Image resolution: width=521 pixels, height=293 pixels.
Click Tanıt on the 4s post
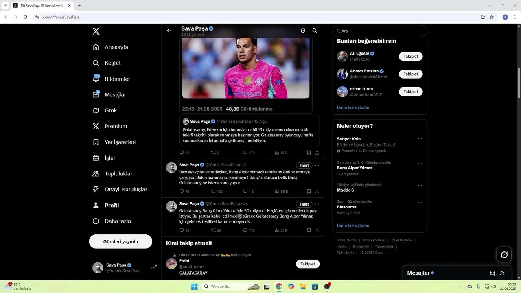point(304,204)
